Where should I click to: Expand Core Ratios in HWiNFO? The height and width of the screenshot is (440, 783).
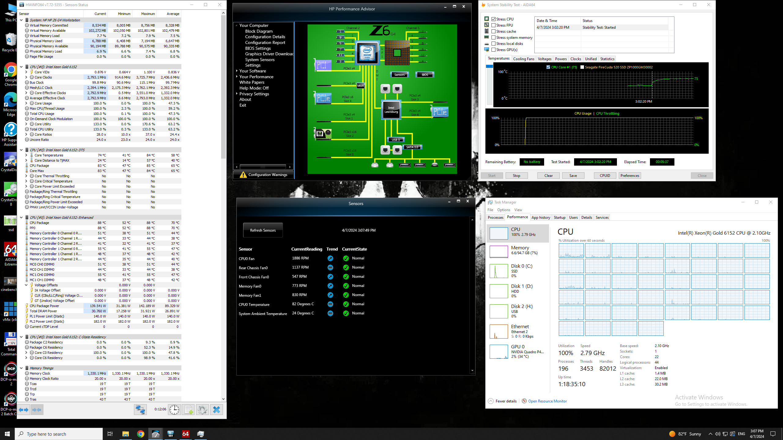[x=26, y=134]
